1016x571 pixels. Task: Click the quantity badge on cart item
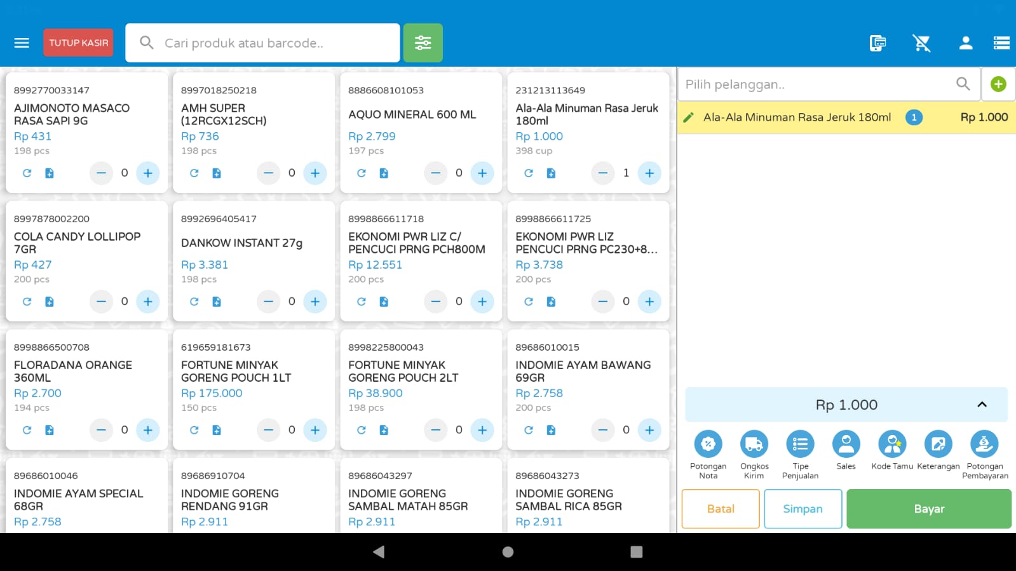(914, 118)
